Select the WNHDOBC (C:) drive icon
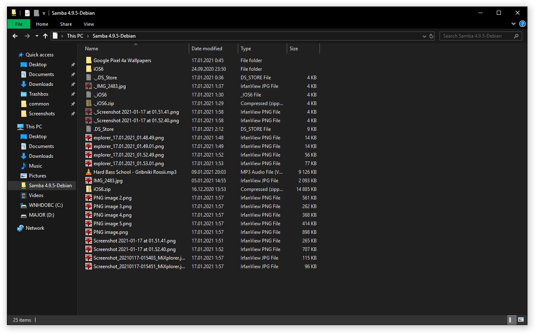Screen dimensions: 536x334 (24, 205)
